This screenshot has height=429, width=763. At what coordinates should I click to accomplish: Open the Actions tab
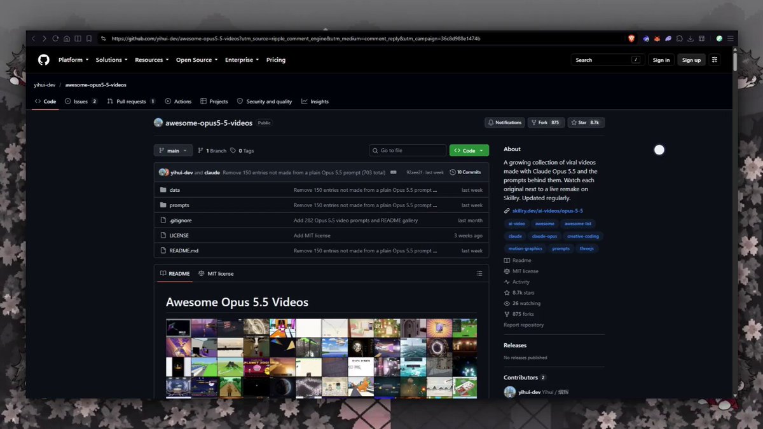178,102
